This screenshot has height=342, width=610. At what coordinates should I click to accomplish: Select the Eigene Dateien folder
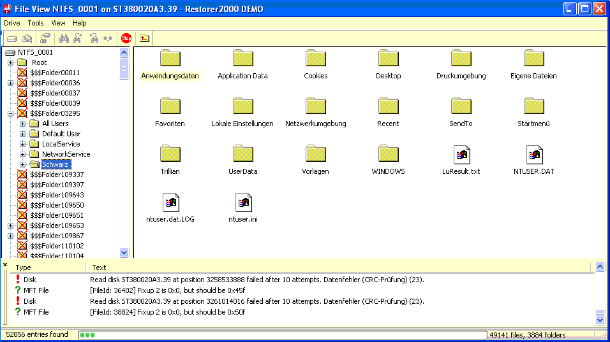pos(533,64)
